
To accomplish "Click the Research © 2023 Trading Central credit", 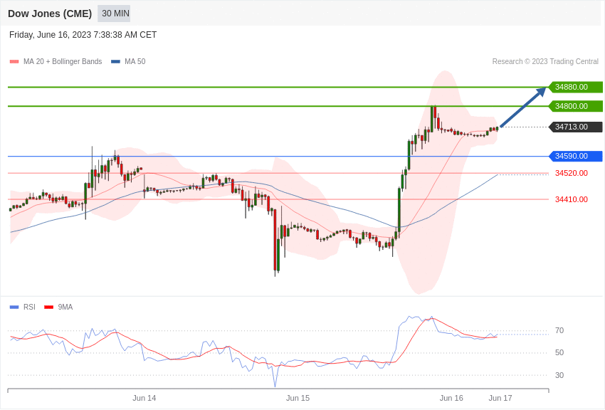I will 545,62.
